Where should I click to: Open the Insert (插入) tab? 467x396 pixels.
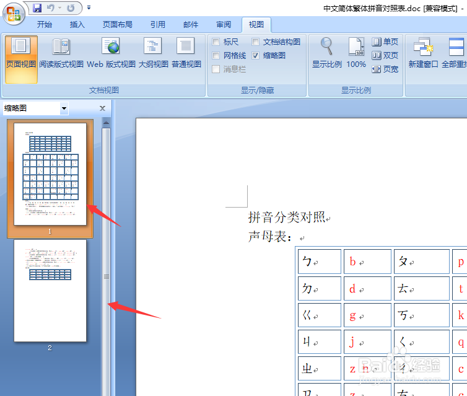point(77,24)
